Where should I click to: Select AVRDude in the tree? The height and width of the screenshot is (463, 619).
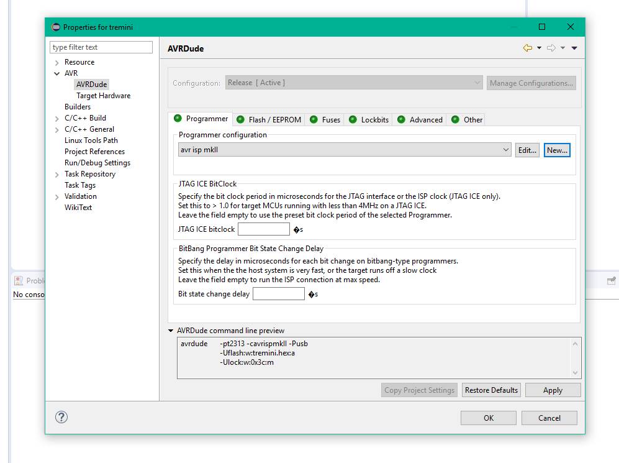91,85
